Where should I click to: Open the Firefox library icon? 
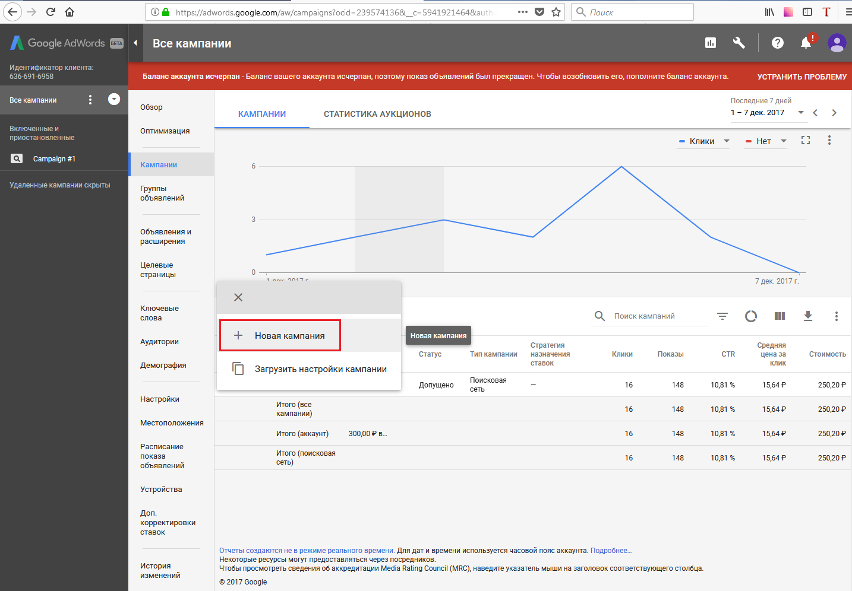tap(769, 12)
